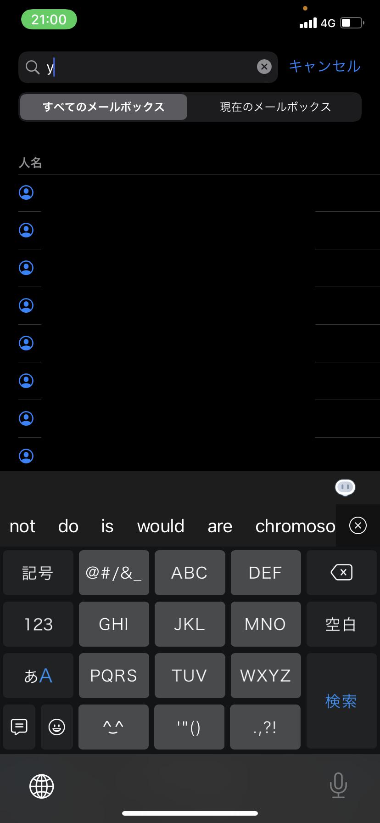
Task: Toggle あA input mode key
Action: click(x=38, y=676)
